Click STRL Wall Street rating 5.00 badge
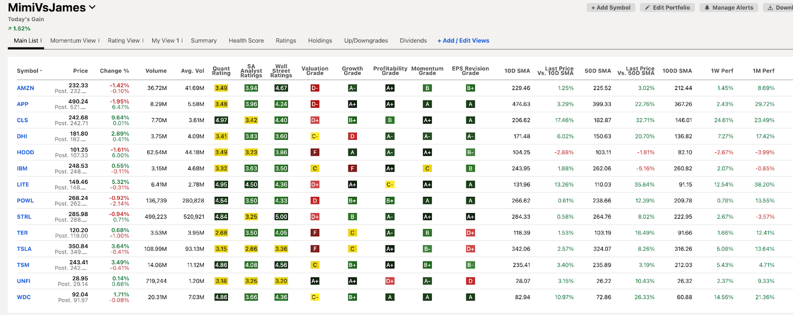793x315 pixels. pyautogui.click(x=281, y=217)
